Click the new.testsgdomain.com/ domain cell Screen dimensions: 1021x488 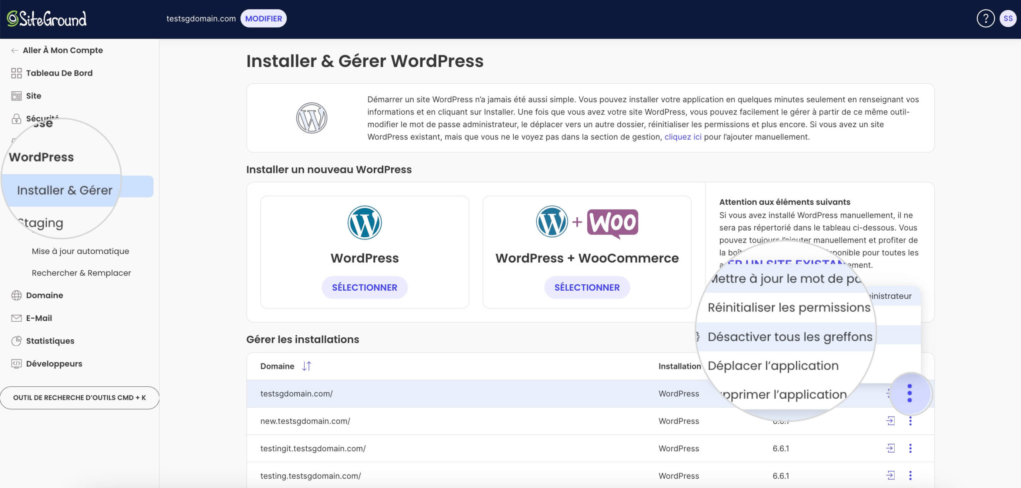point(305,421)
